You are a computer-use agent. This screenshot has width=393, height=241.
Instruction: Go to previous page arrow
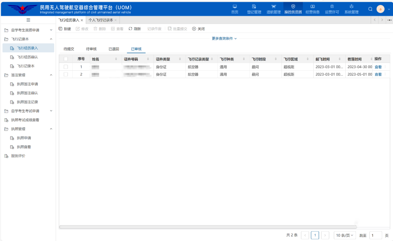point(305,235)
